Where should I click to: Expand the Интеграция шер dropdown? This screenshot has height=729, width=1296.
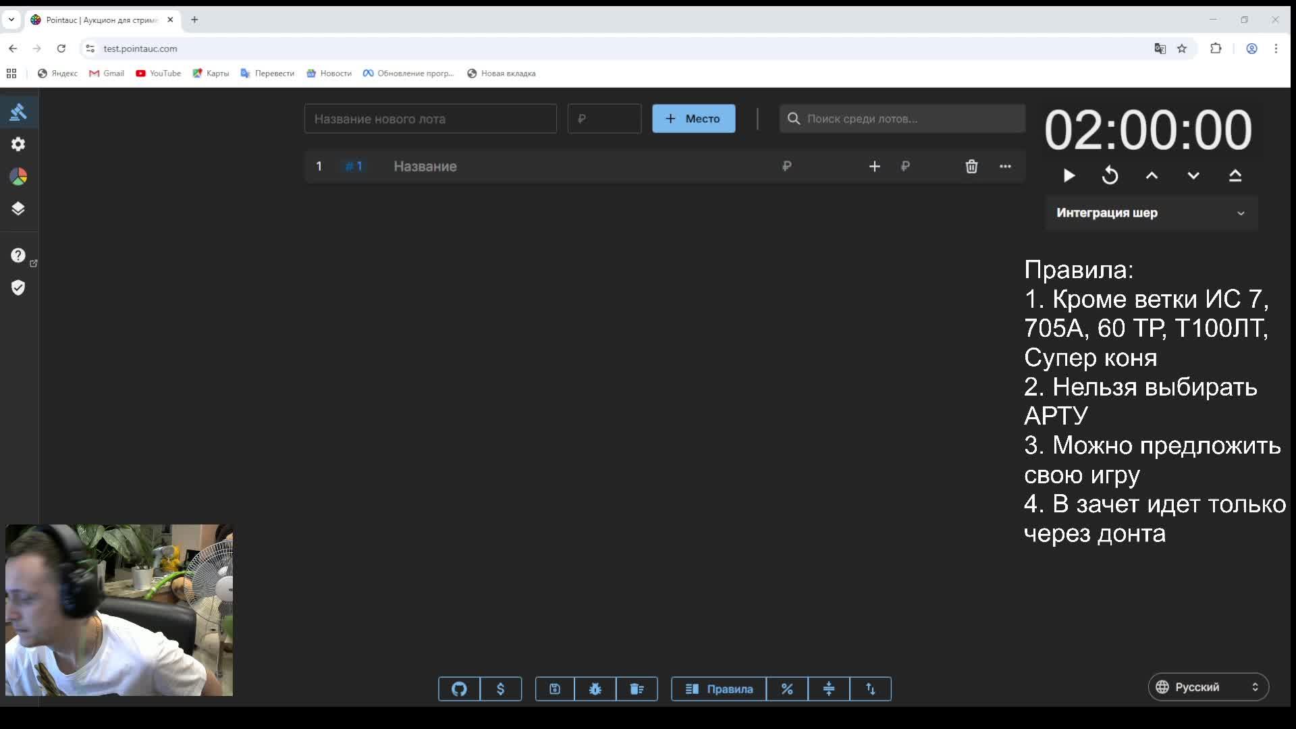pyautogui.click(x=1151, y=213)
